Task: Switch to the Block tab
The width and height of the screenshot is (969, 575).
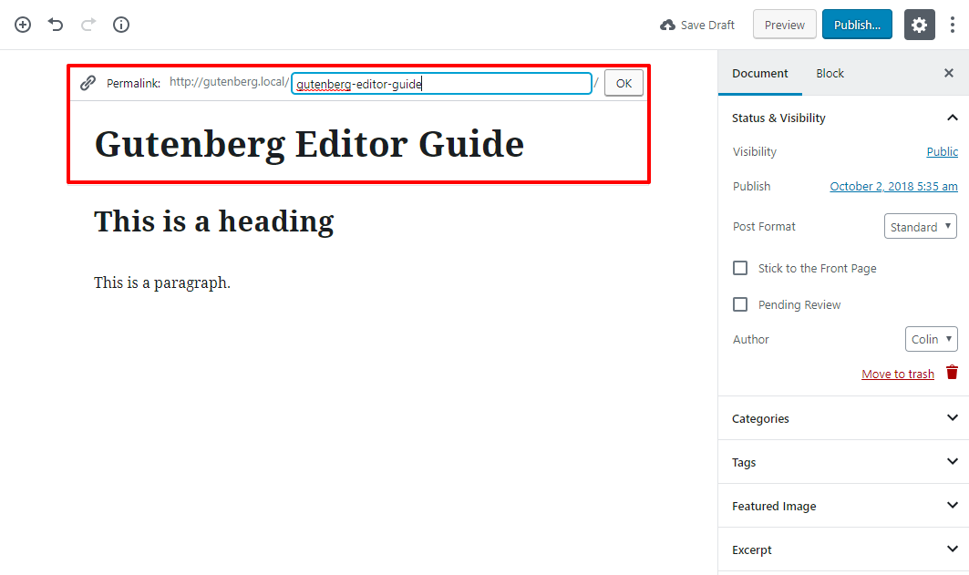Action: (x=830, y=74)
